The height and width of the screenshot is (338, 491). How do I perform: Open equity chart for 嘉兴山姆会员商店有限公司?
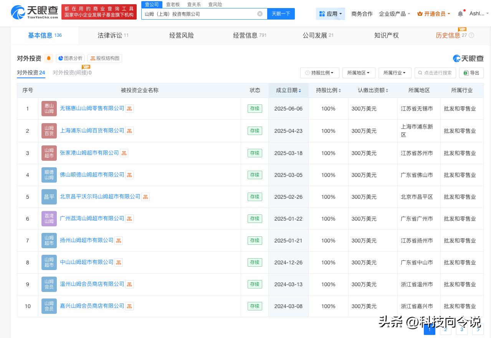pyautogui.click(x=129, y=306)
